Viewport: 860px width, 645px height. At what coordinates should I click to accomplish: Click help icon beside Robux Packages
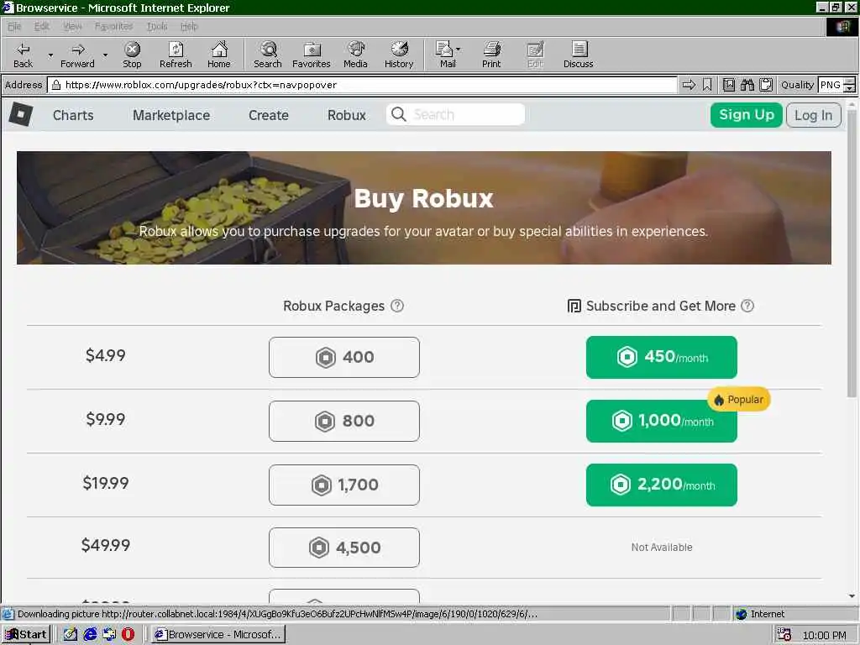pyautogui.click(x=397, y=306)
